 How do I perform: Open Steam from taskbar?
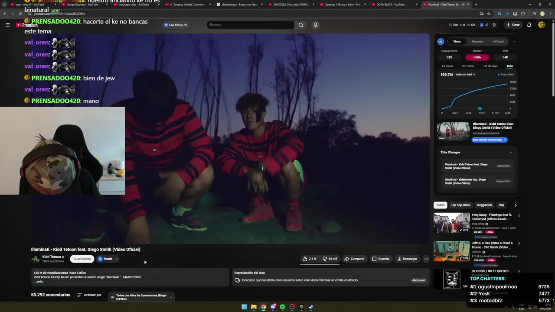pyautogui.click(x=311, y=307)
